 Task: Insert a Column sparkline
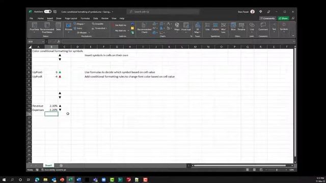coord(215,26)
